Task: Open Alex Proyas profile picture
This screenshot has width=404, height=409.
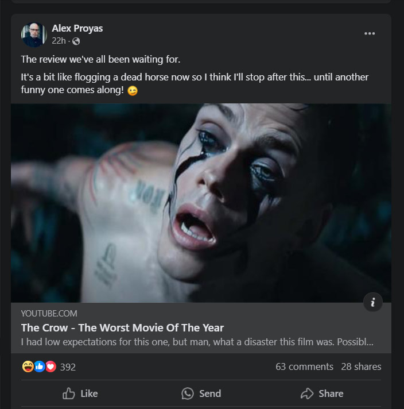Action: click(x=33, y=34)
